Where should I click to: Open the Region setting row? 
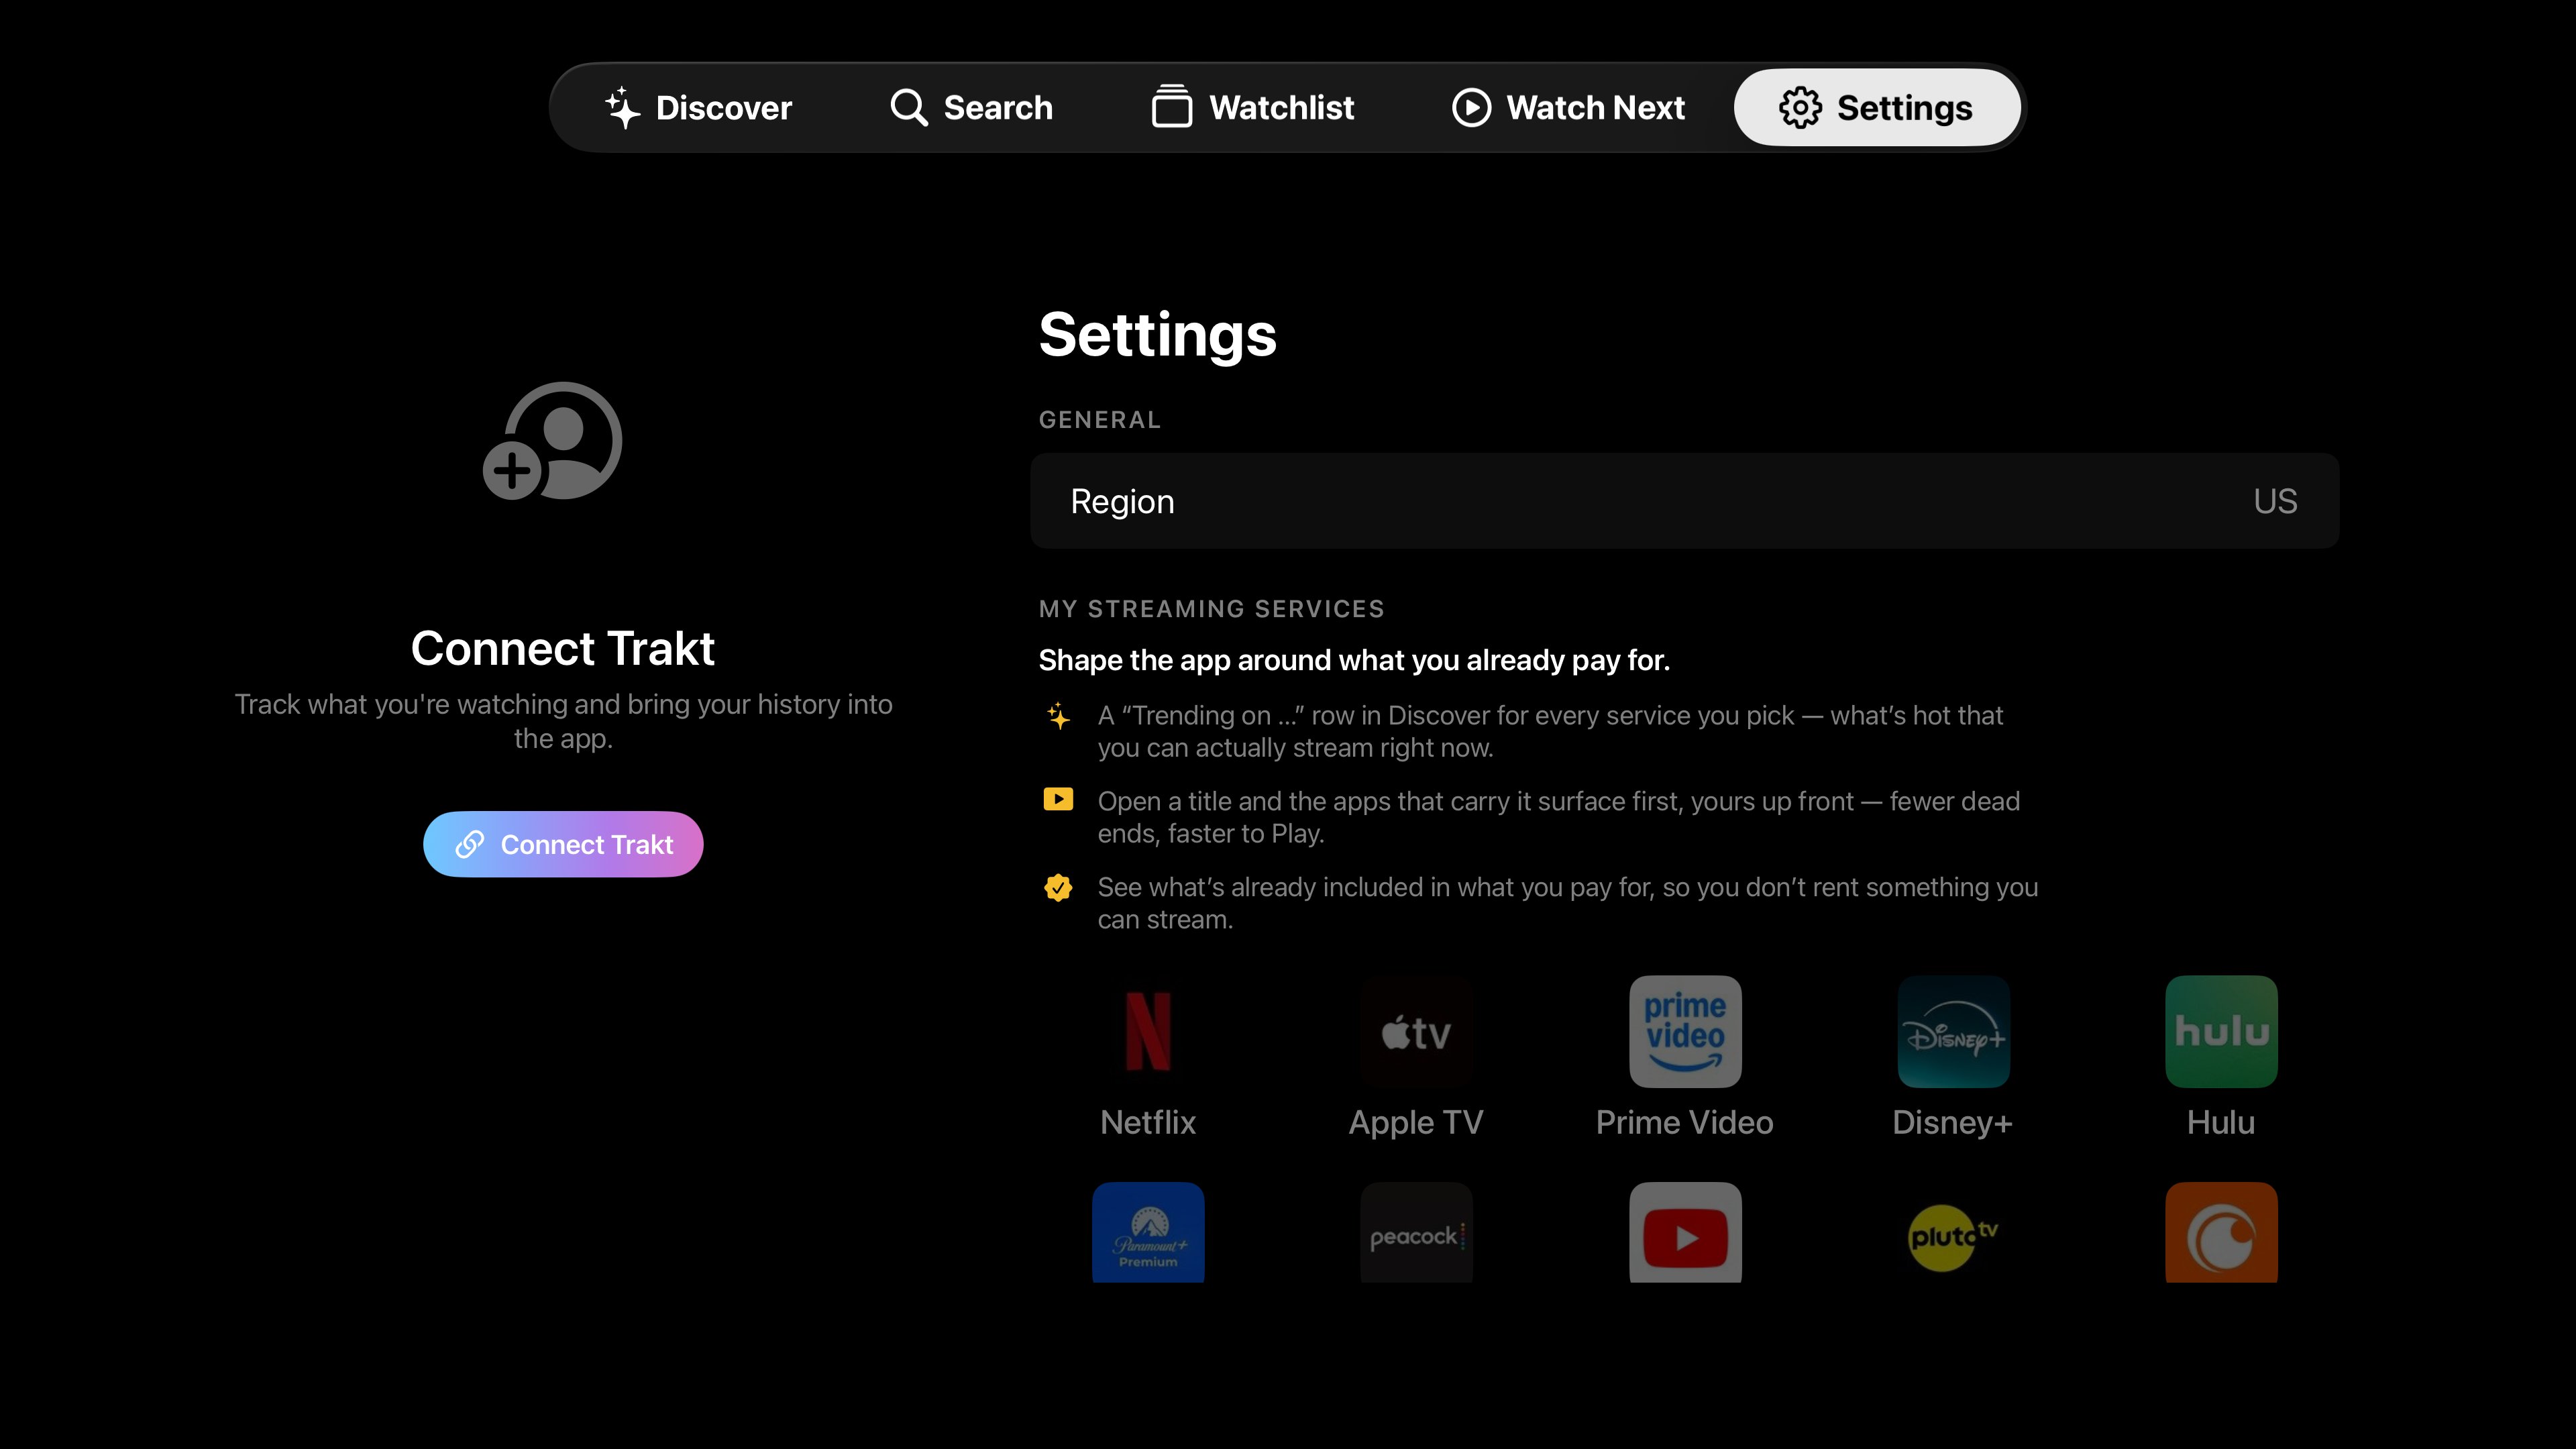(x=1684, y=501)
